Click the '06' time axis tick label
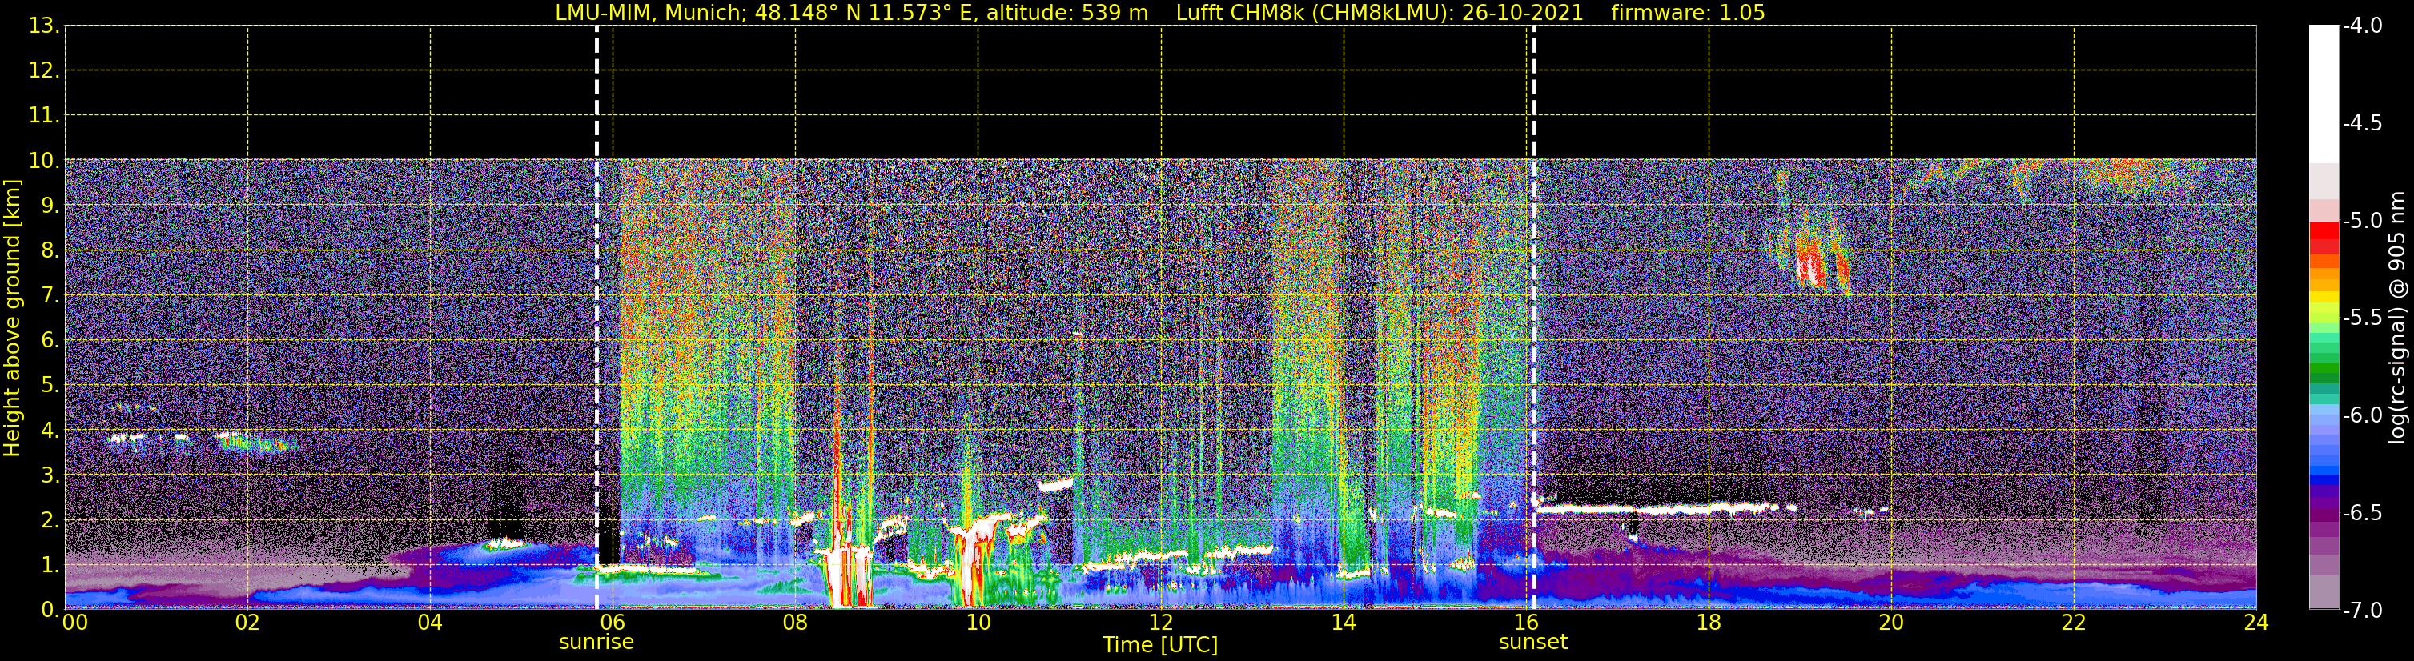The image size is (2414, 661). pos(613,623)
